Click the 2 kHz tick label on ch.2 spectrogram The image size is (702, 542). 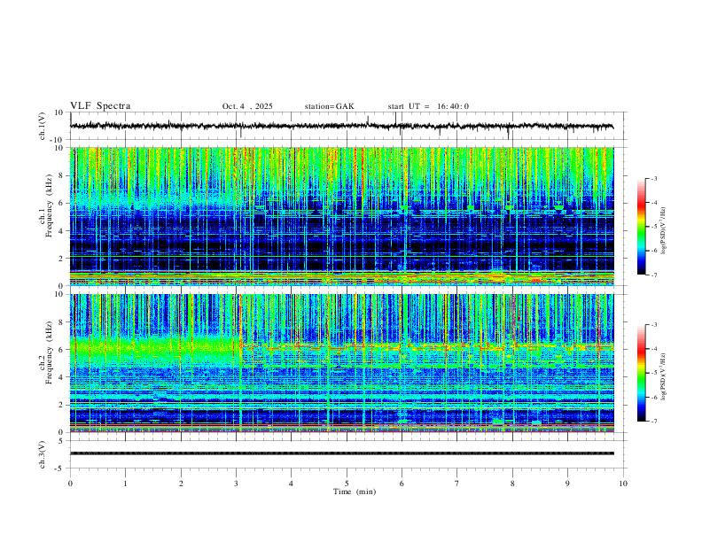62,405
